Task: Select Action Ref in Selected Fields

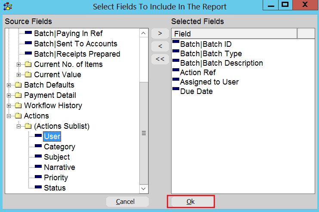Action: (198, 72)
